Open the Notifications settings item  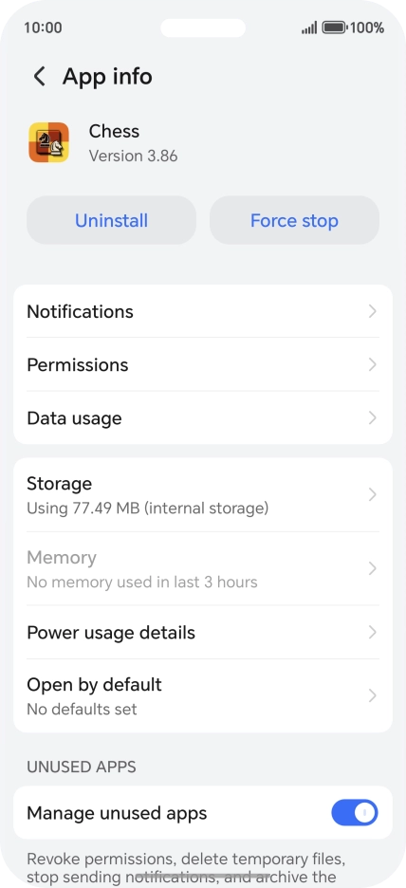coord(203,311)
